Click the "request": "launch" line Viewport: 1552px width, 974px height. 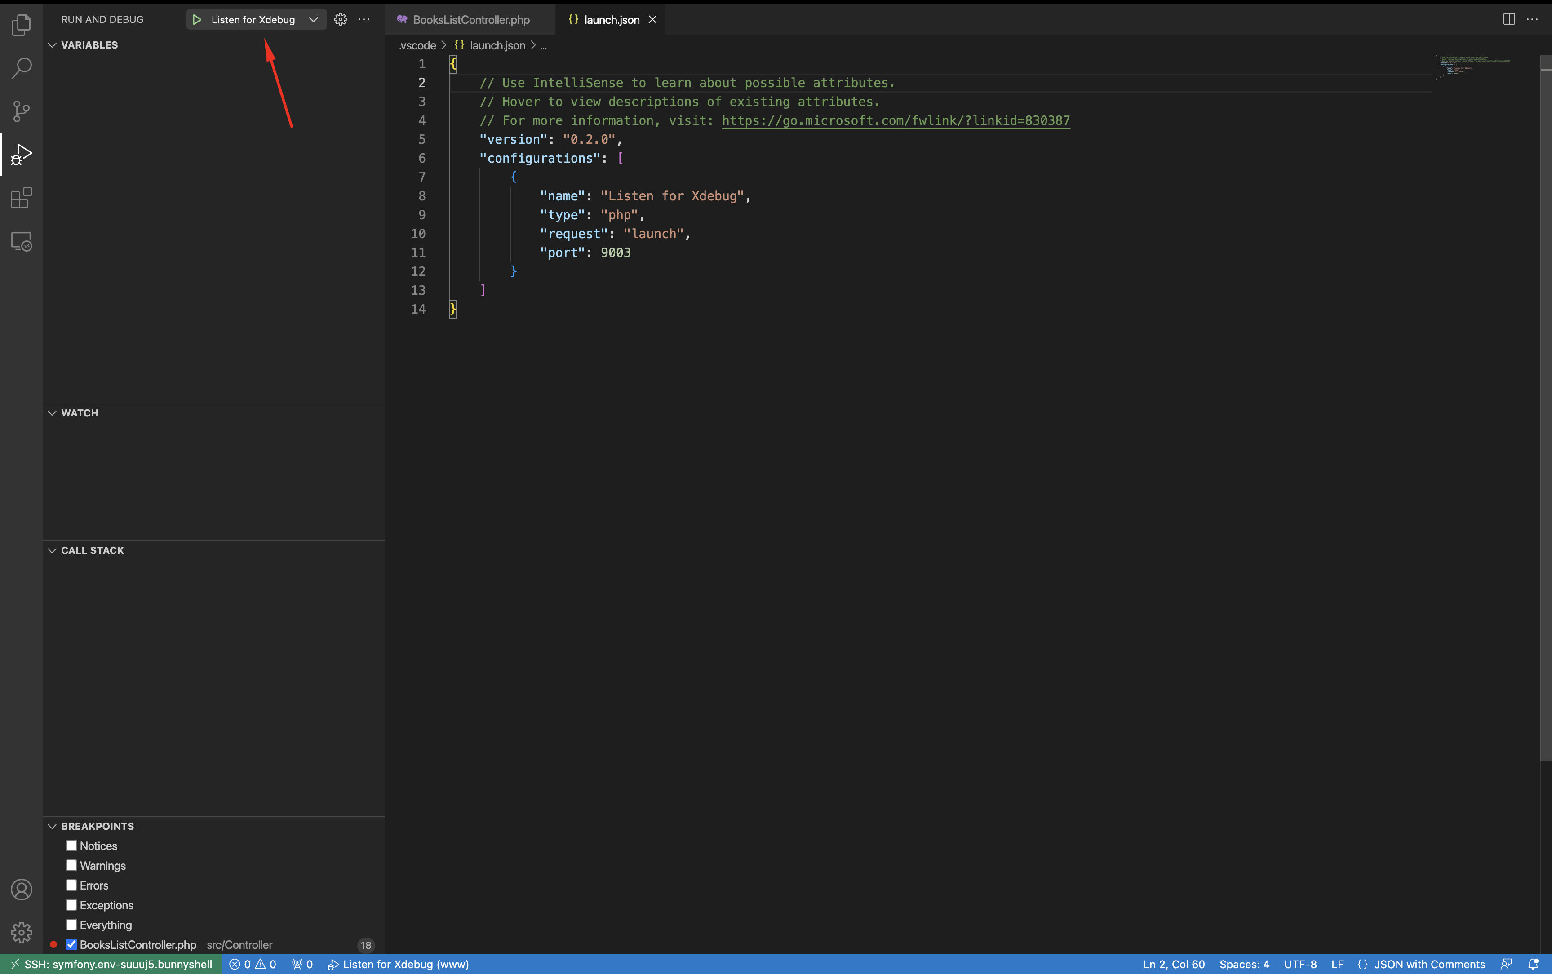click(615, 234)
